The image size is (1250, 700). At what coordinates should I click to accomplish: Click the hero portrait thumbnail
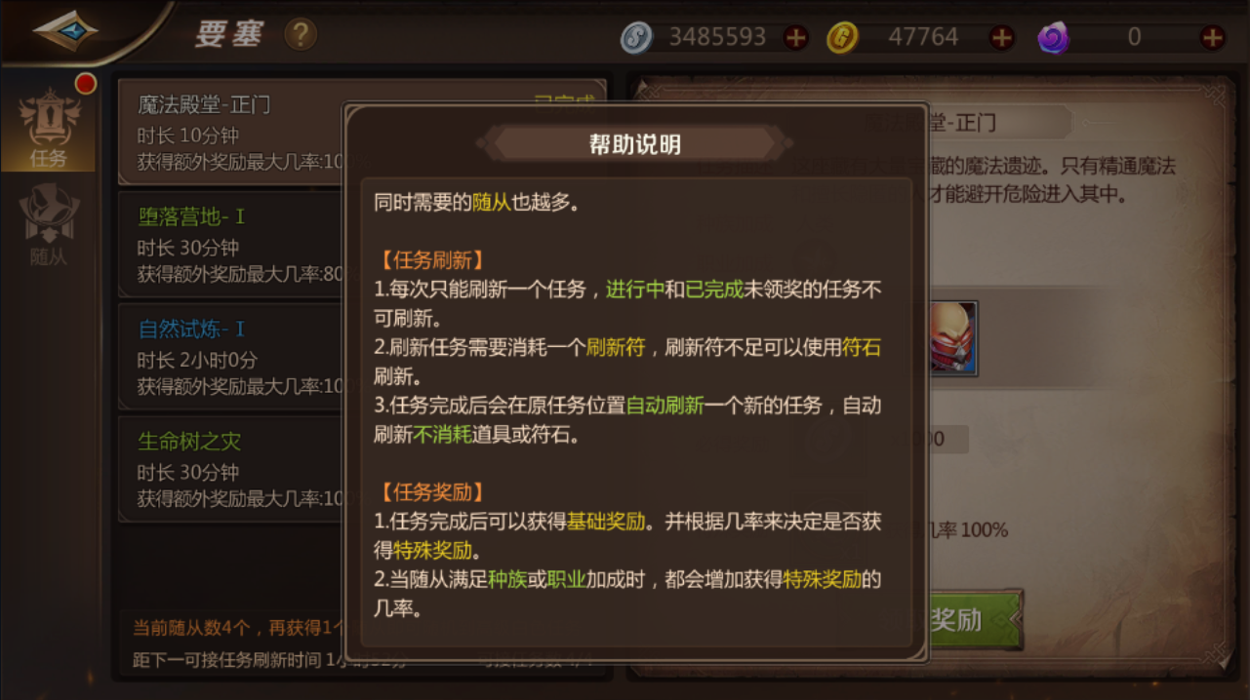[x=952, y=338]
